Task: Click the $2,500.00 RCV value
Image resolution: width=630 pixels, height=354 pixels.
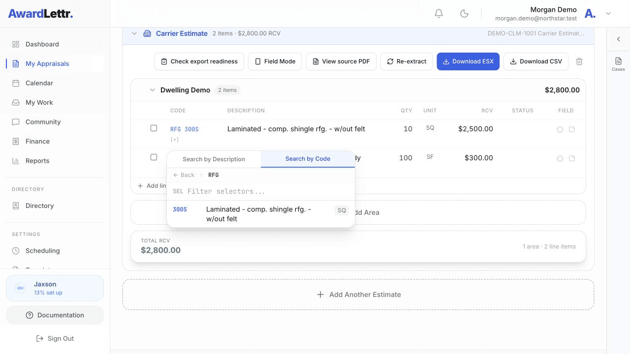Action: 475,129
